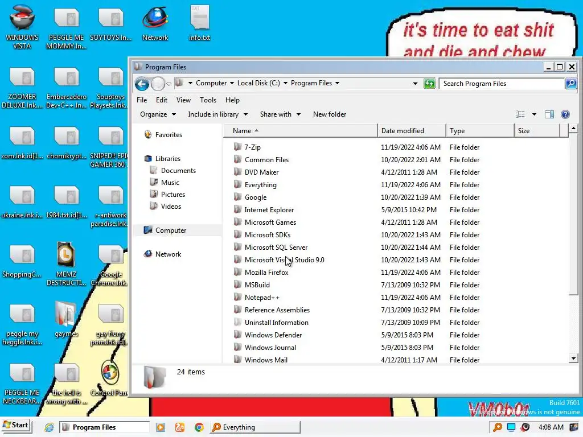Select the Notepad++ folder
Image resolution: width=583 pixels, height=437 pixels.
[x=262, y=298]
